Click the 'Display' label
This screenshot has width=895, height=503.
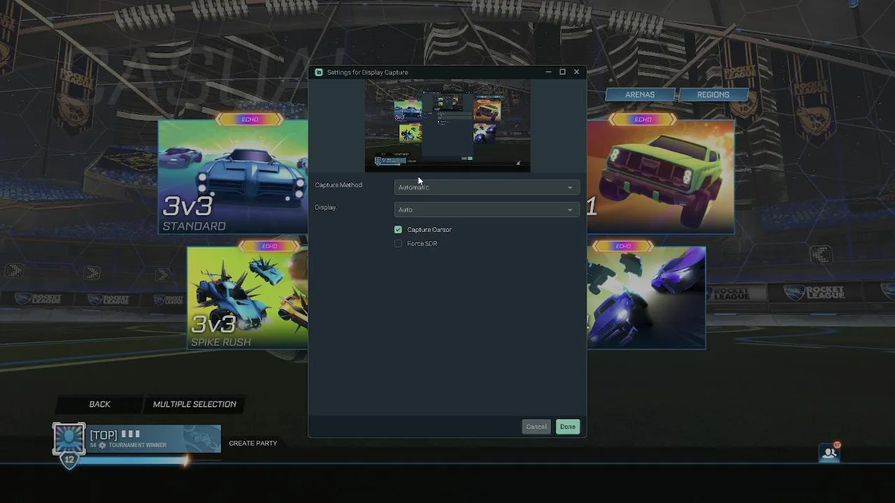point(325,207)
